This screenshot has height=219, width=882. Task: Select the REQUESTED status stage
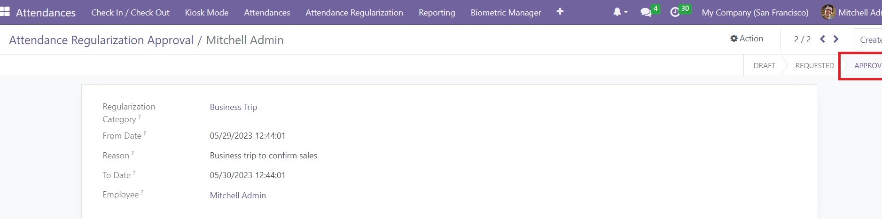coord(814,66)
